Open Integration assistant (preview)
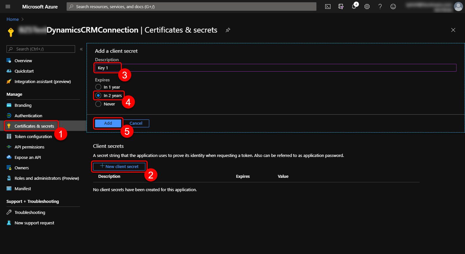The image size is (465, 254). click(43, 81)
